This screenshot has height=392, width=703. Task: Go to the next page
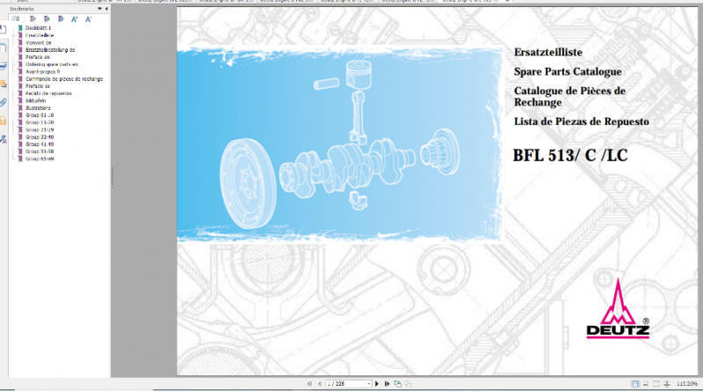tap(377, 384)
